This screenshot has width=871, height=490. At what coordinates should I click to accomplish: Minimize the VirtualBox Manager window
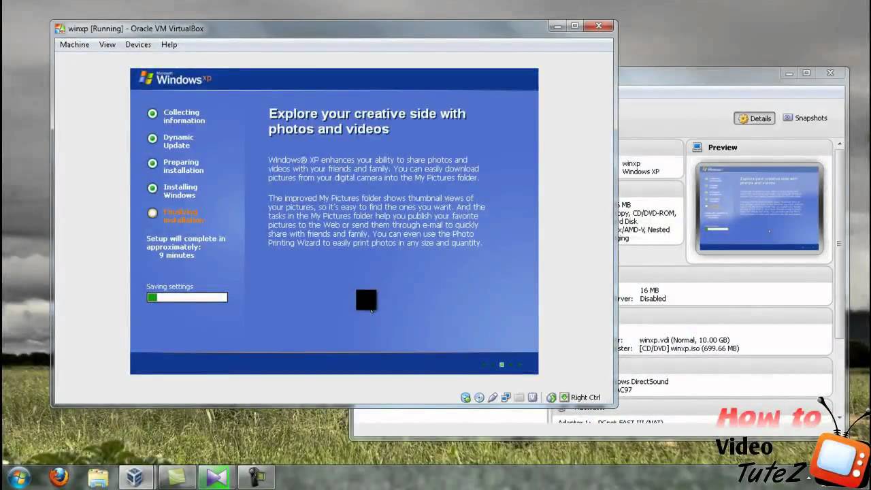click(x=789, y=73)
